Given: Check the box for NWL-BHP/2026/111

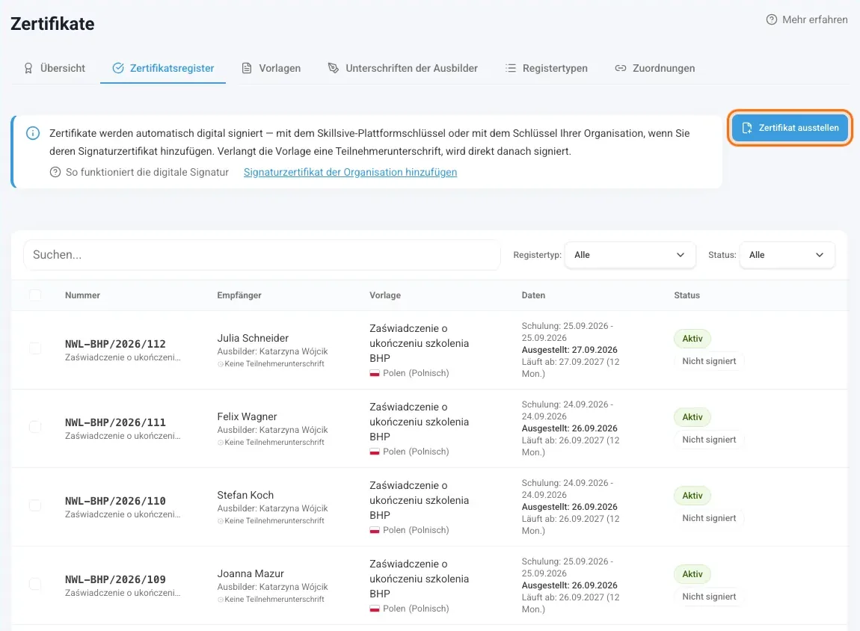Looking at the screenshot, I should tap(35, 426).
